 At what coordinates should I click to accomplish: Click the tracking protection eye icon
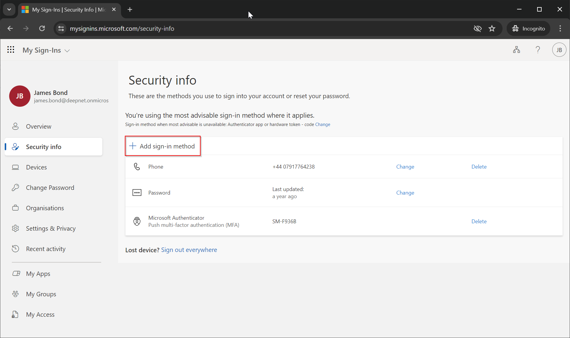[x=477, y=28]
